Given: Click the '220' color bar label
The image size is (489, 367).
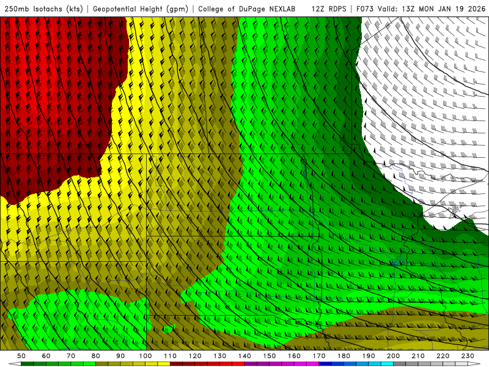Looking at the screenshot, I should coord(443,356).
